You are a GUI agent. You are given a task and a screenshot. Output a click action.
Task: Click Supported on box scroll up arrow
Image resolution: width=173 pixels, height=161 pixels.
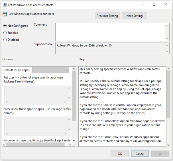coord(167,45)
